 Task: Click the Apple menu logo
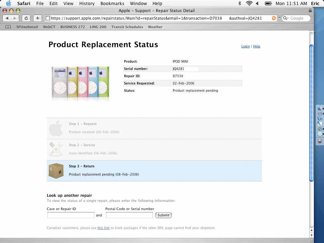pos(9,3)
